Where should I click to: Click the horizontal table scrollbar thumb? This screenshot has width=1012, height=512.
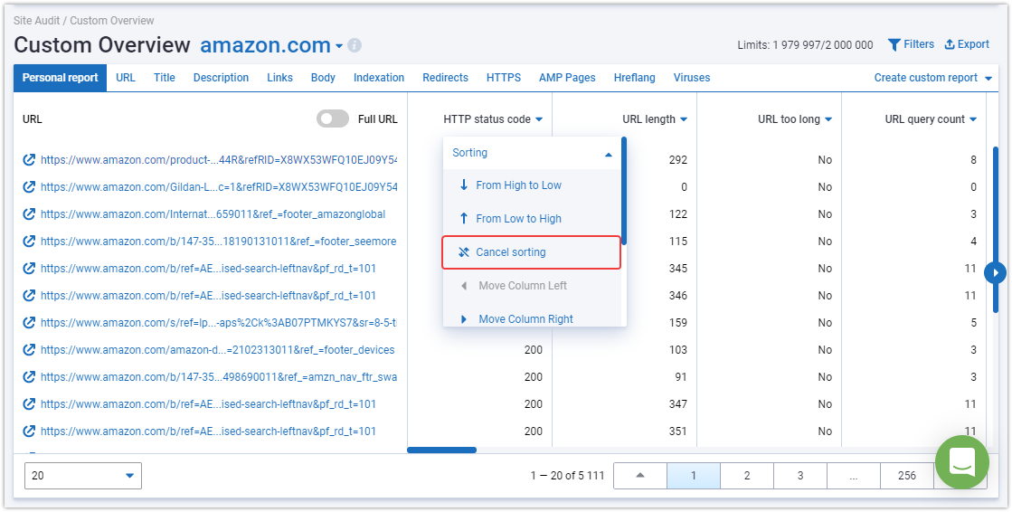442,450
